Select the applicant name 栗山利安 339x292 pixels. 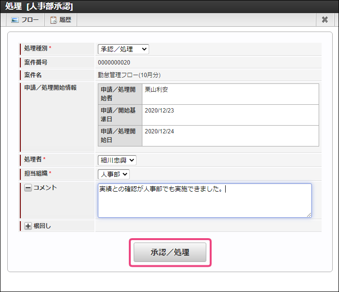tap(156, 90)
